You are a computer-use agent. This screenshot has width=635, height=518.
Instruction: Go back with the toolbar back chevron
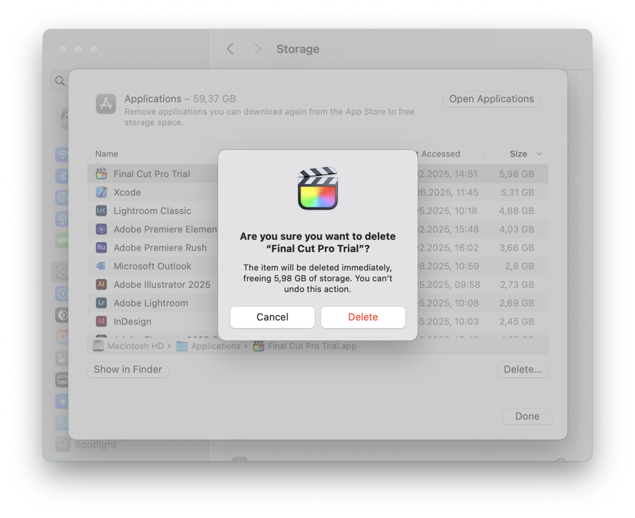pyautogui.click(x=230, y=49)
